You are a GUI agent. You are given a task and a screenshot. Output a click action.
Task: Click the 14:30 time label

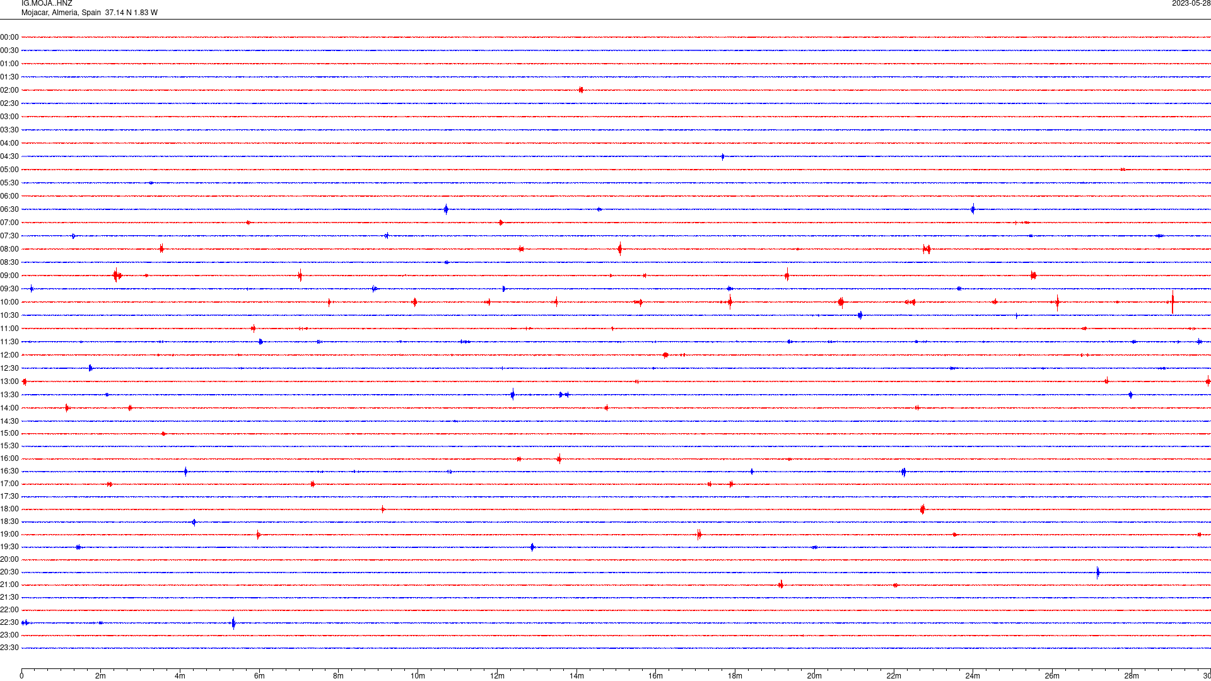coord(9,421)
